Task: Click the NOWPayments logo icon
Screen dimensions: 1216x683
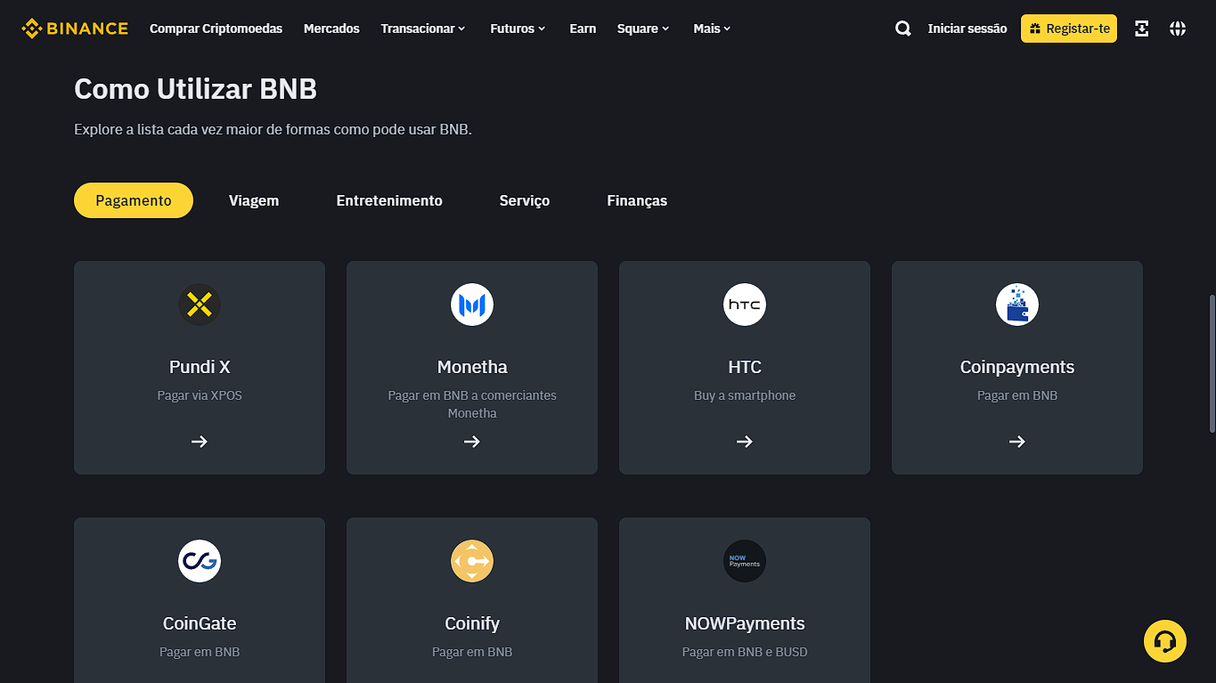Action: click(x=744, y=561)
